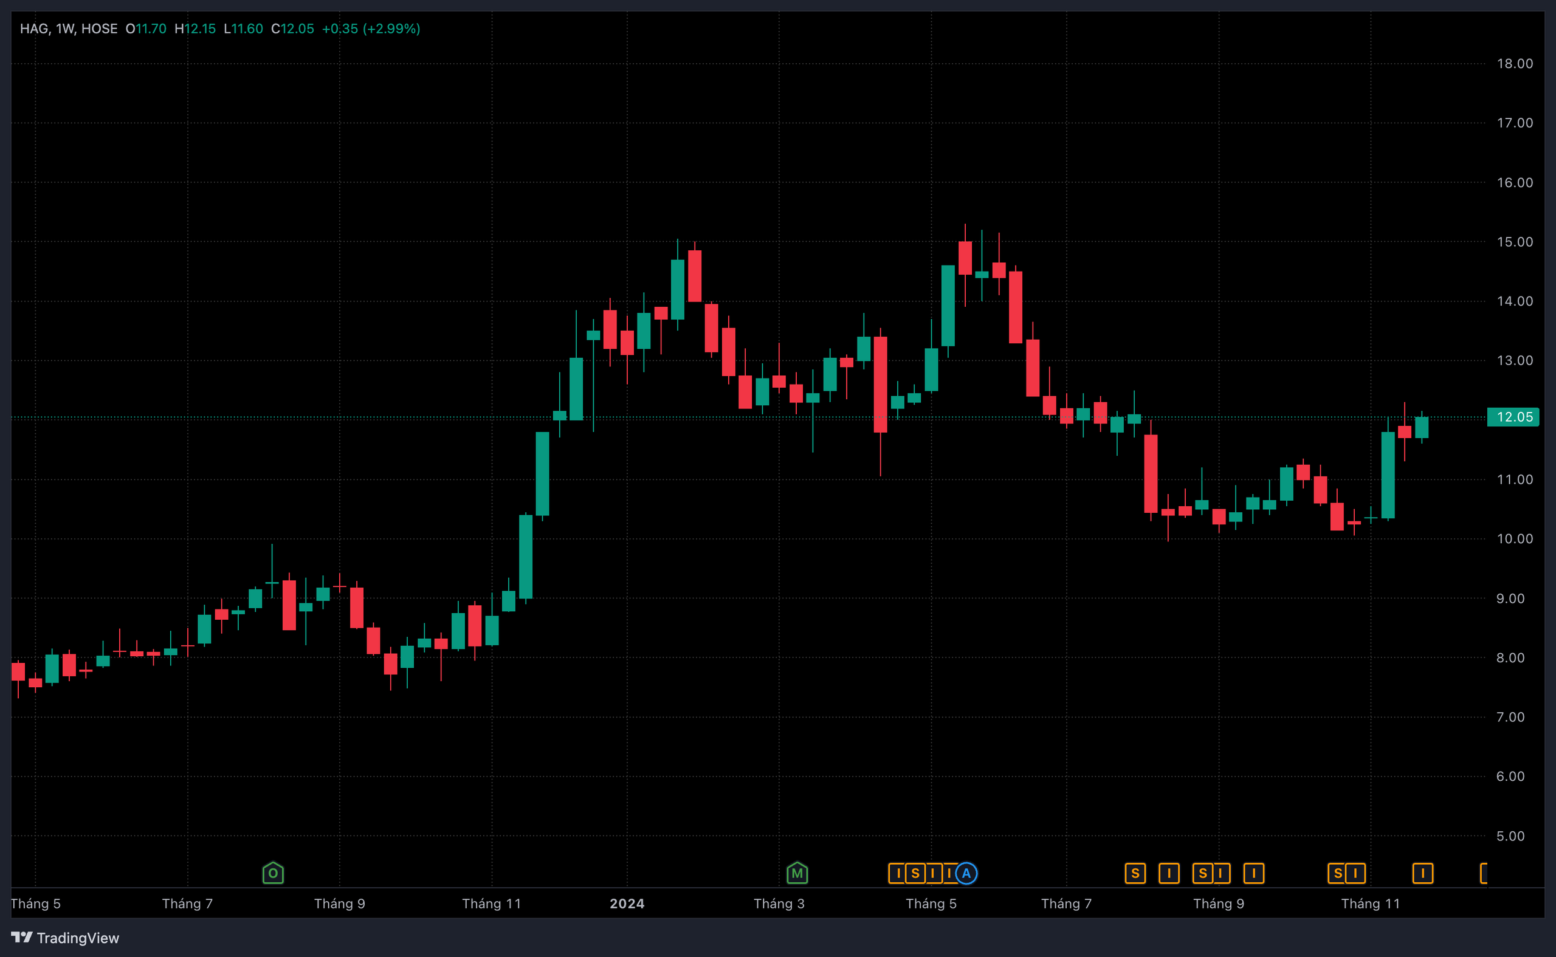
Task: Open the green M event marker
Action: pos(797,873)
